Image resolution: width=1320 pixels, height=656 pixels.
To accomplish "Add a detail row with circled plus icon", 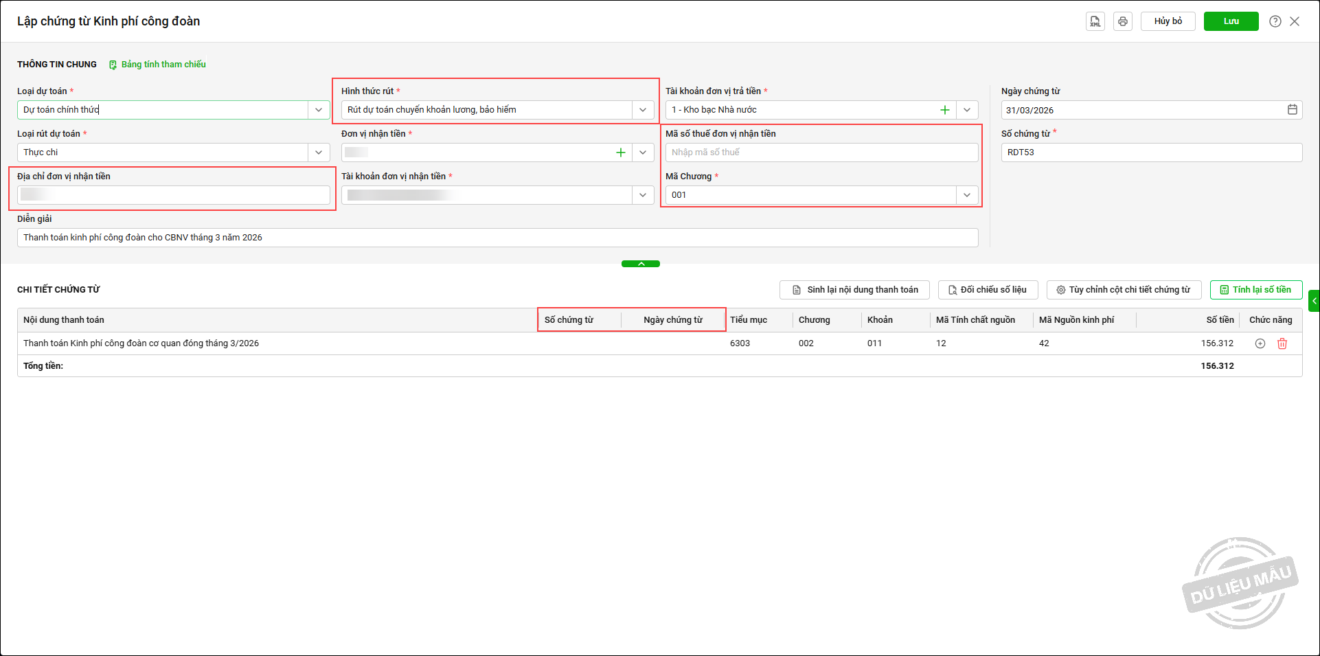I will click(x=1260, y=343).
